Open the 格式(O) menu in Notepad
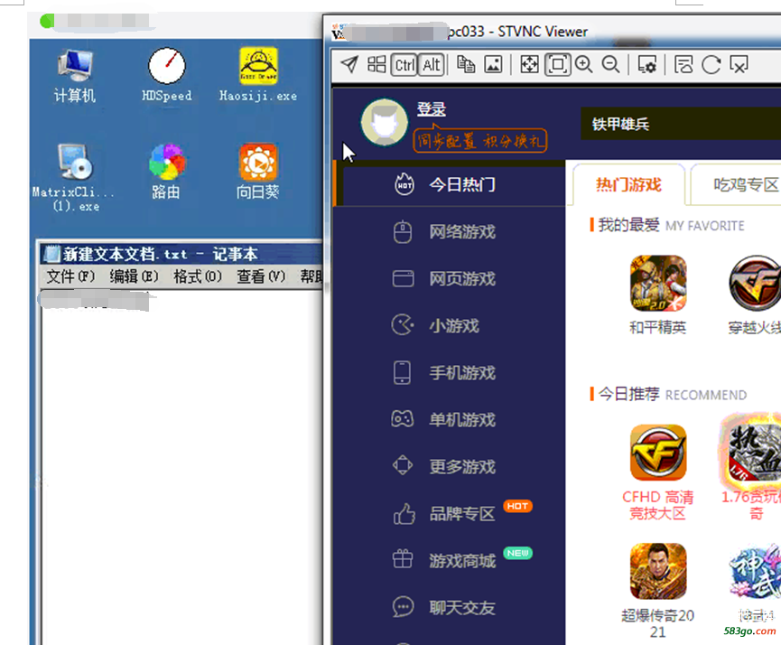The height and width of the screenshot is (645, 781). click(x=197, y=276)
